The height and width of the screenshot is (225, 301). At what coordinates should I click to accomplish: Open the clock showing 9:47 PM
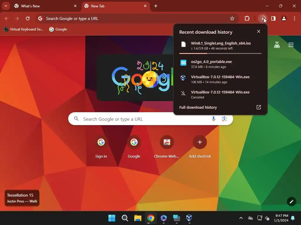pyautogui.click(x=281, y=218)
